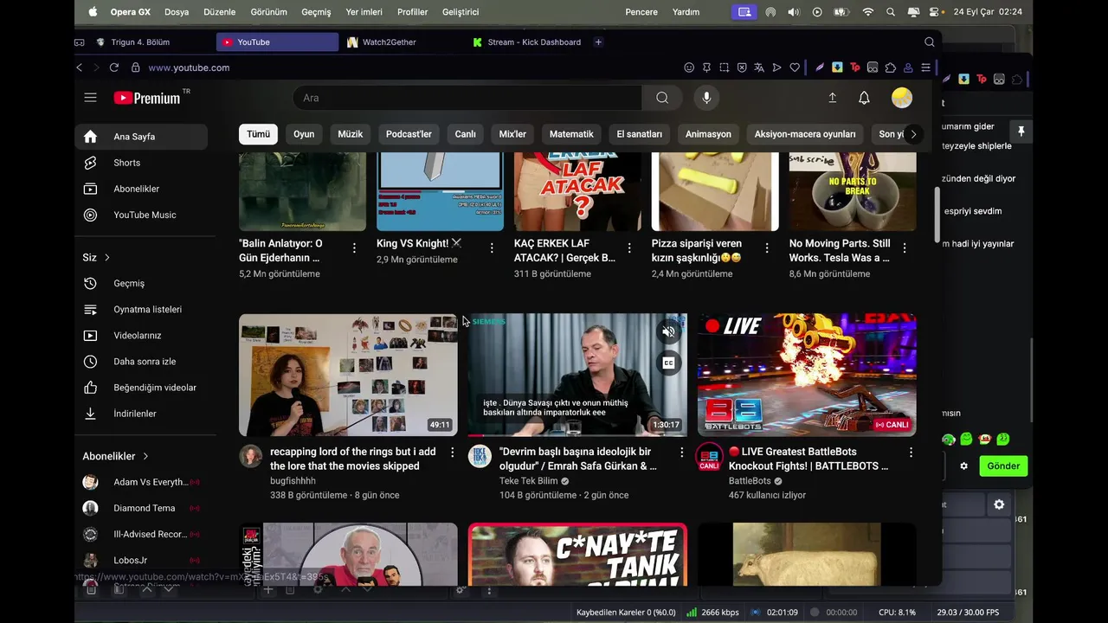Open more options for King VS Knight video
The height and width of the screenshot is (623, 1108).
click(x=492, y=248)
